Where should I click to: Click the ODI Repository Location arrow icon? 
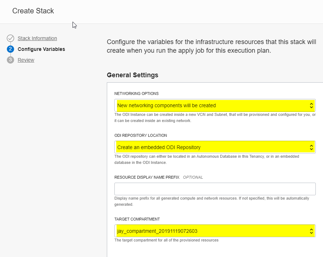[x=311, y=147]
